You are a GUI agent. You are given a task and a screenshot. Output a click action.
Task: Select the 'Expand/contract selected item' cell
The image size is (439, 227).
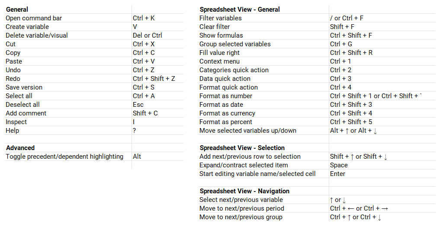point(244,165)
